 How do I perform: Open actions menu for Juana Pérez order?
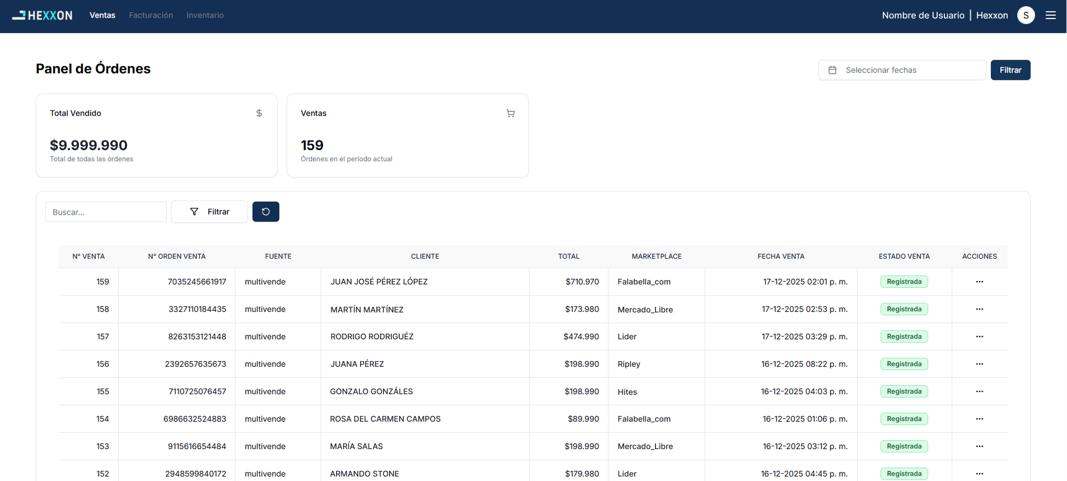(979, 364)
